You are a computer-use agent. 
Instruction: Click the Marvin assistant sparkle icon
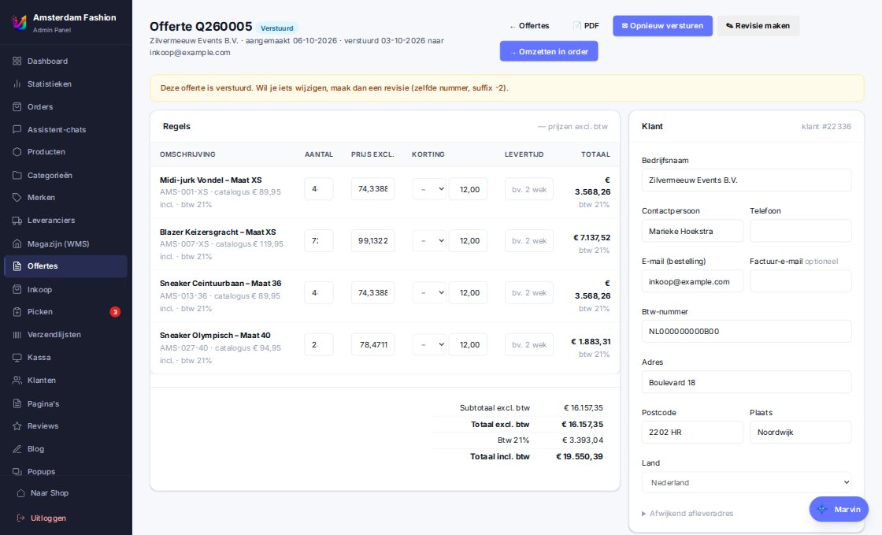(x=822, y=509)
